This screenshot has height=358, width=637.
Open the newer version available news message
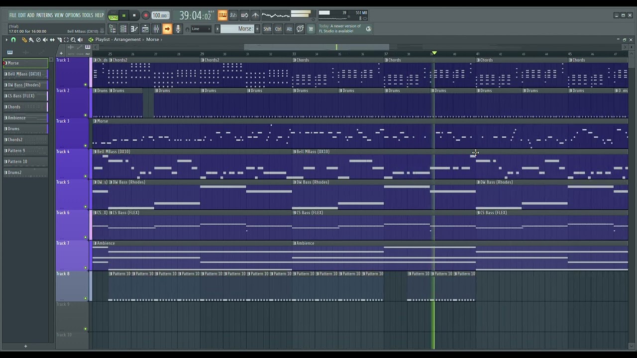point(341,28)
